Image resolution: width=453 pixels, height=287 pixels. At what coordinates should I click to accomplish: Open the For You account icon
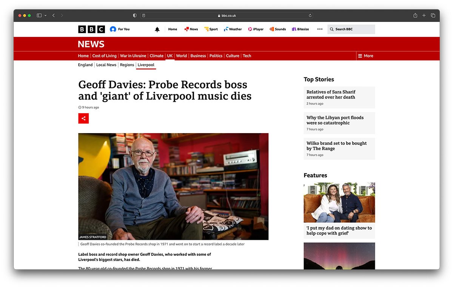113,29
